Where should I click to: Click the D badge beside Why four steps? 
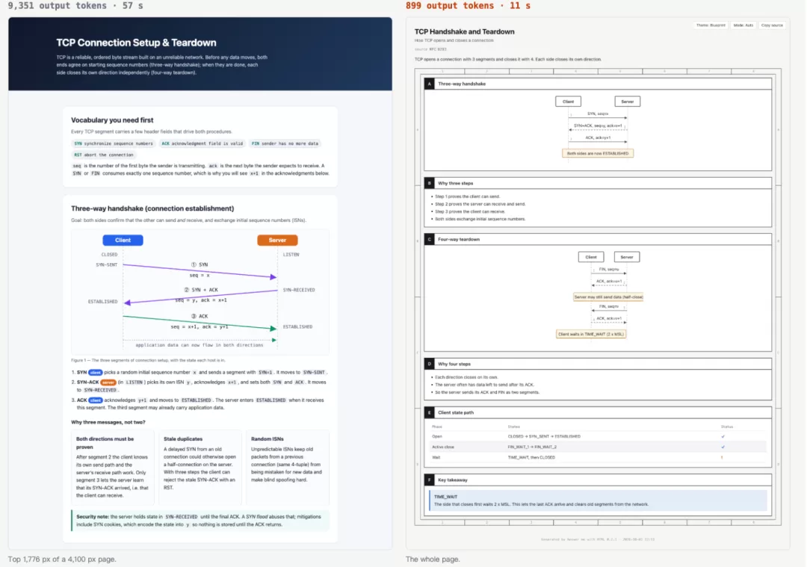429,364
